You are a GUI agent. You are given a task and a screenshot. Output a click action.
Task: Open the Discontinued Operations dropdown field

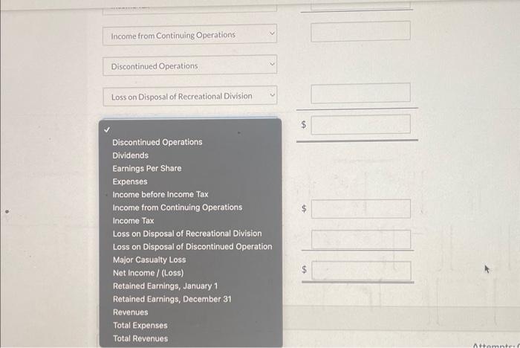pyautogui.click(x=189, y=65)
